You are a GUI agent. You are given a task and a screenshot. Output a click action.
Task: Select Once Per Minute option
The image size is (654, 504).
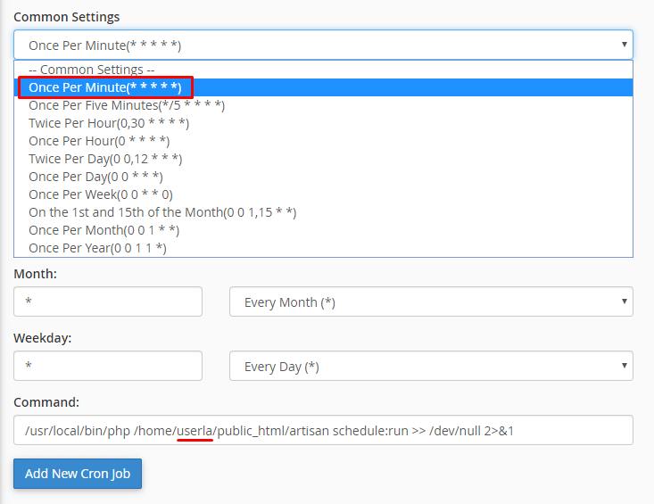click(x=105, y=87)
